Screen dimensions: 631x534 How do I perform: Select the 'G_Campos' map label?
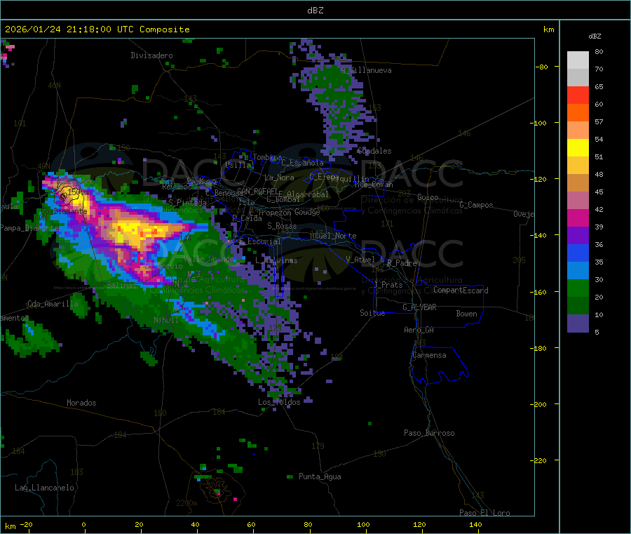[476, 205]
